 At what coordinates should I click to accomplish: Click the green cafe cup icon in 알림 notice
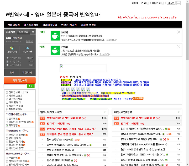[55, 50]
